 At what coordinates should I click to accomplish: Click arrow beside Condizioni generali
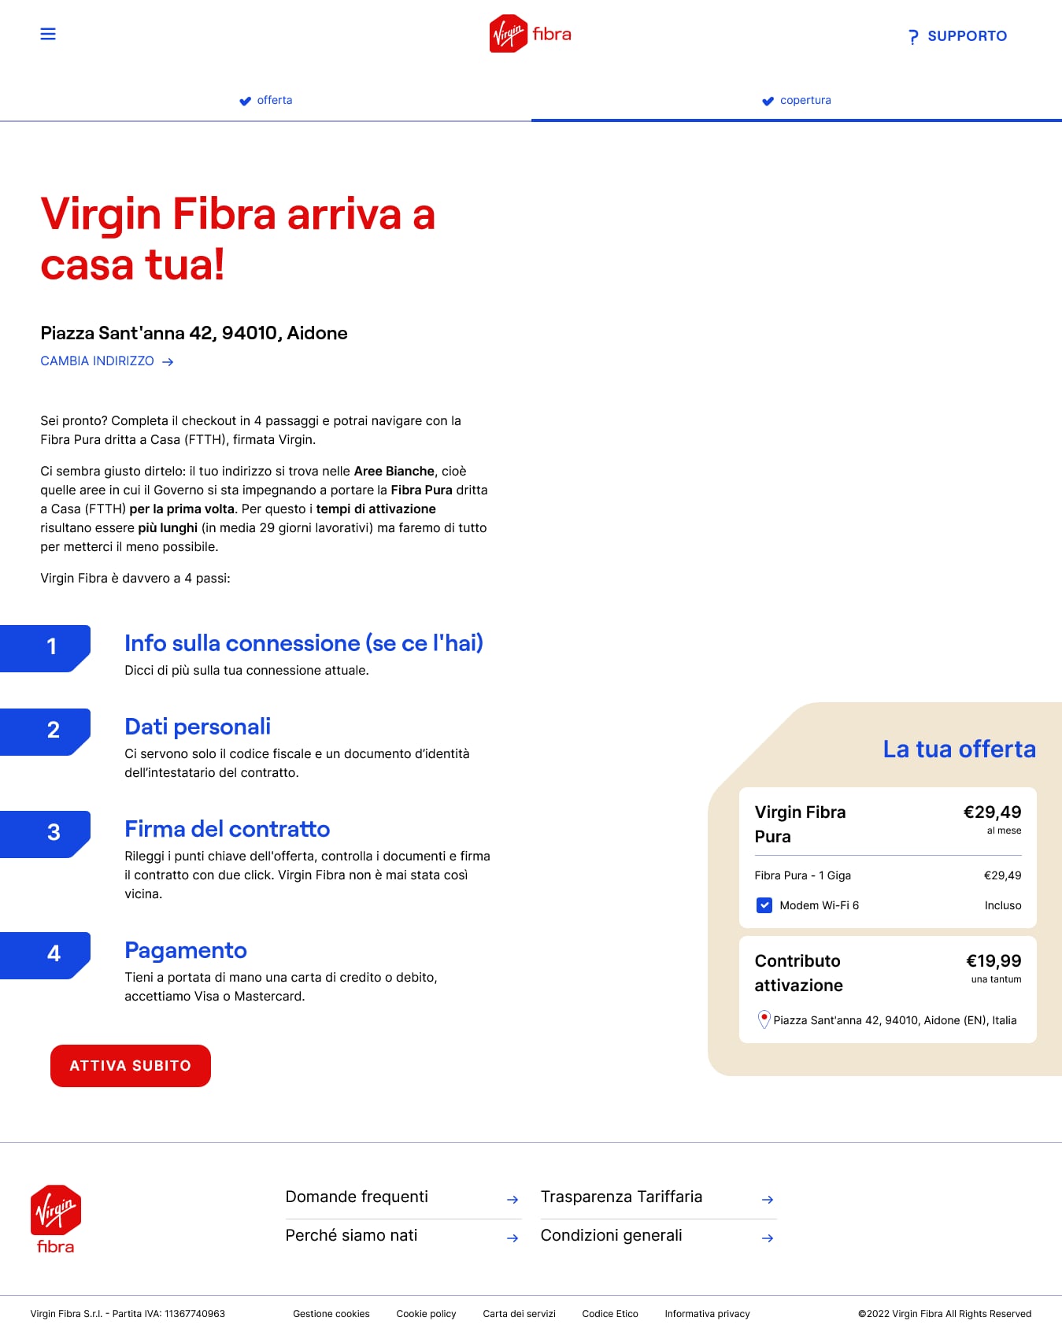768,1238
